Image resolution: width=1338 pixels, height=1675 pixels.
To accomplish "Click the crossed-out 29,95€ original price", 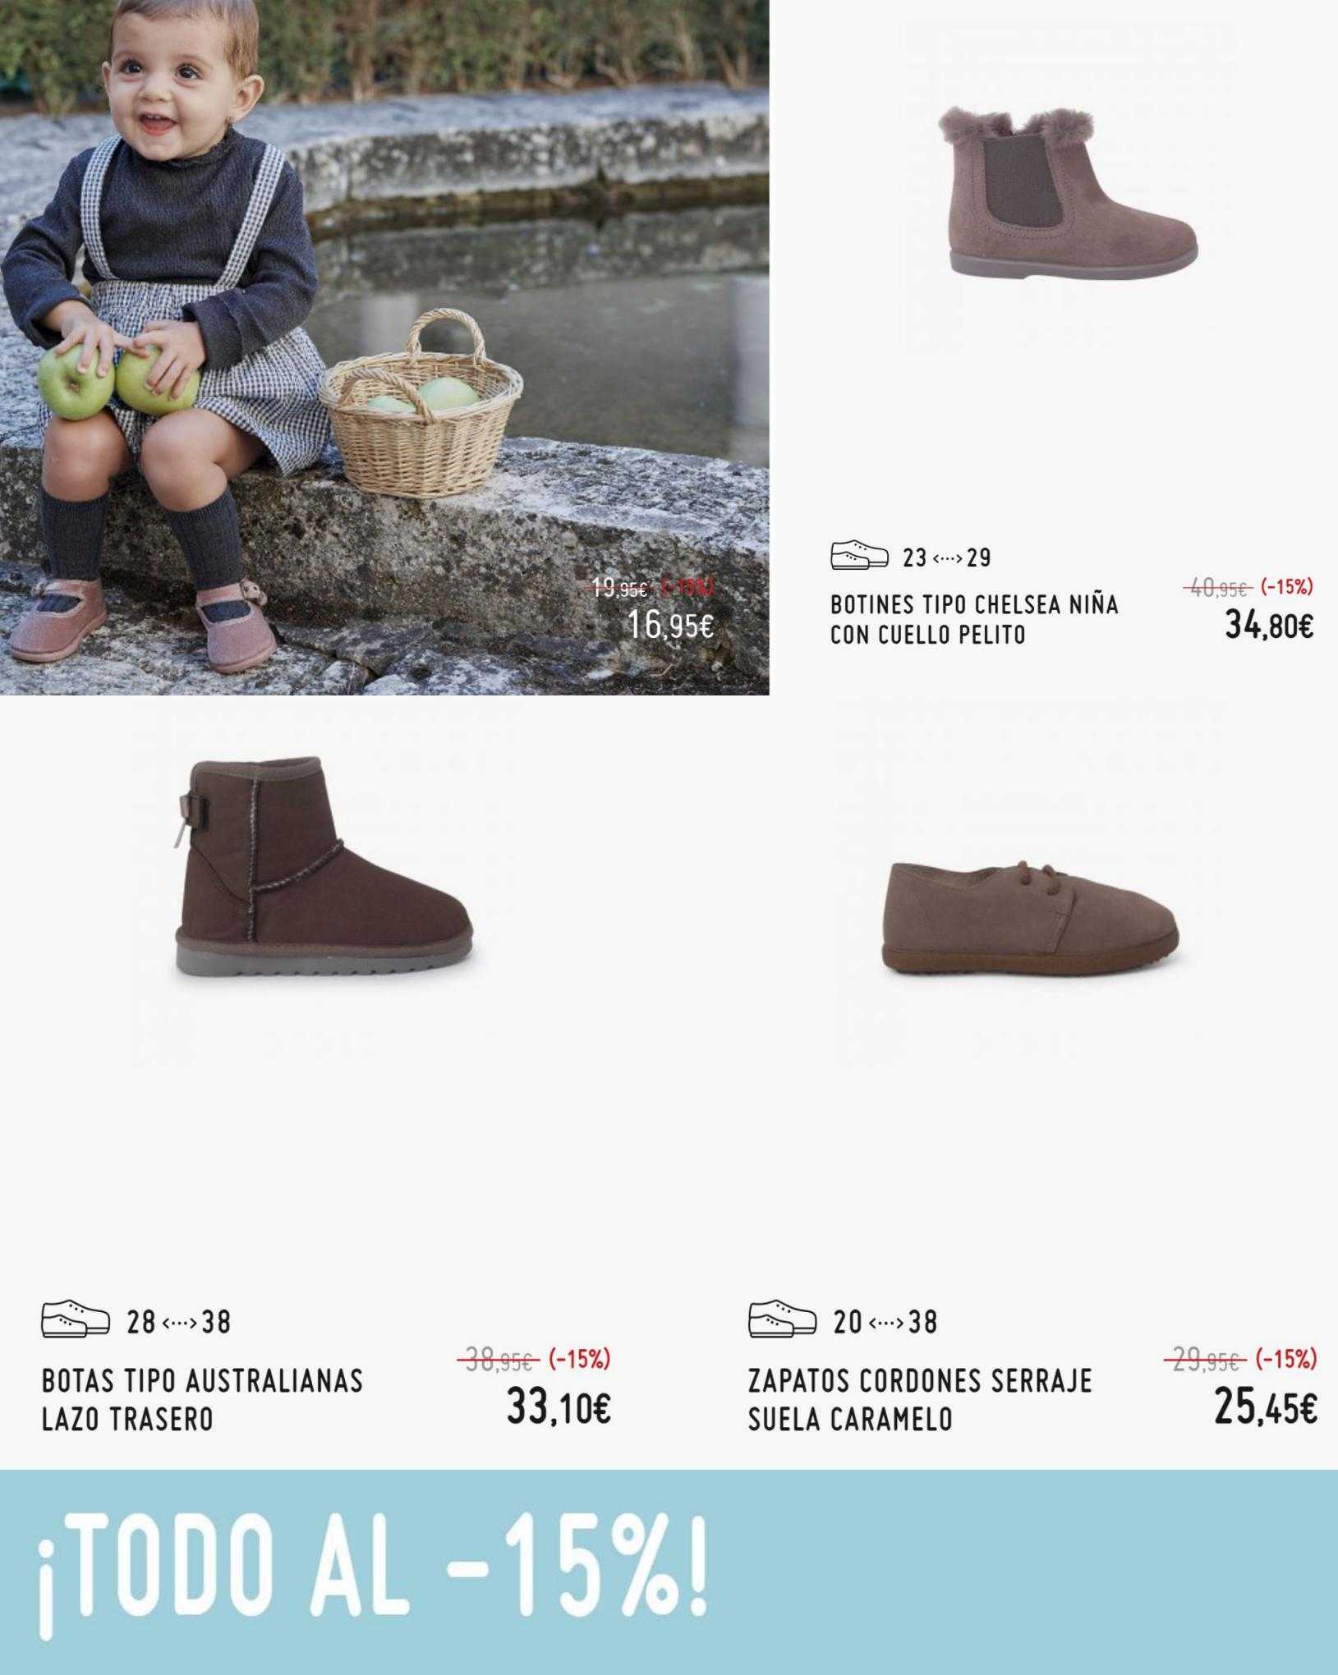I will (x=1205, y=1359).
